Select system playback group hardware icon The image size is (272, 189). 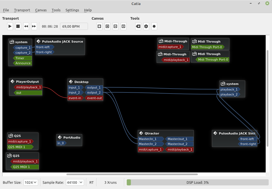pyautogui.click(x=223, y=84)
